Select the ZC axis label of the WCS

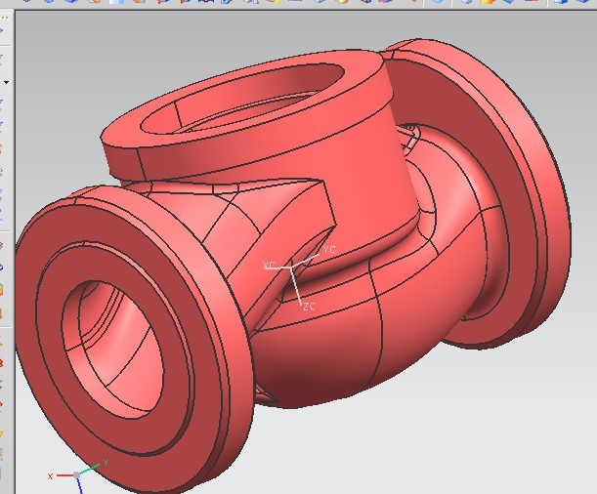click(310, 307)
